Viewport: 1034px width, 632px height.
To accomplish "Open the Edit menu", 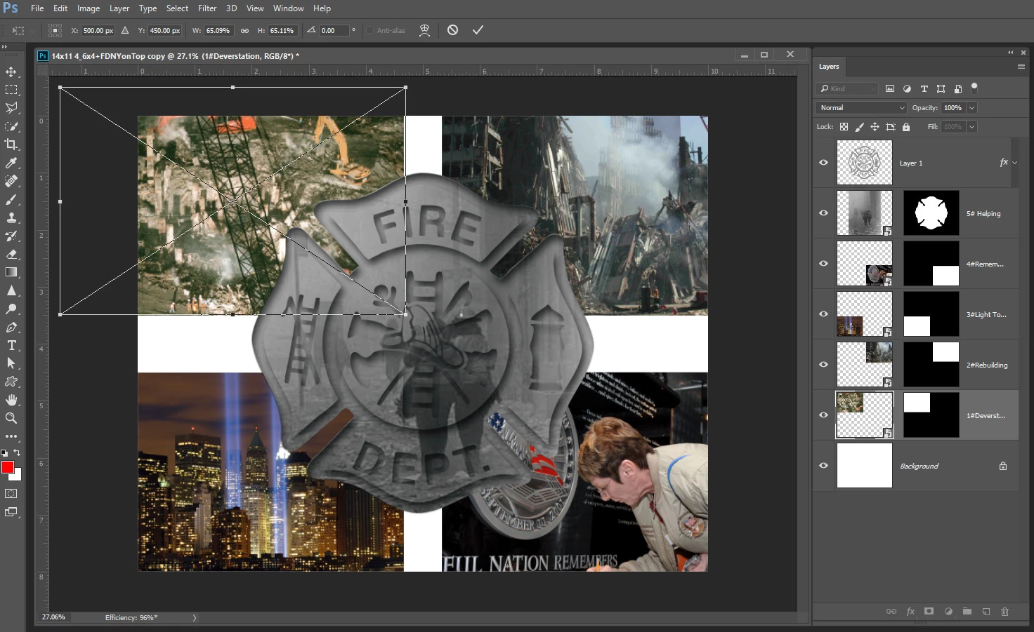I will [60, 8].
